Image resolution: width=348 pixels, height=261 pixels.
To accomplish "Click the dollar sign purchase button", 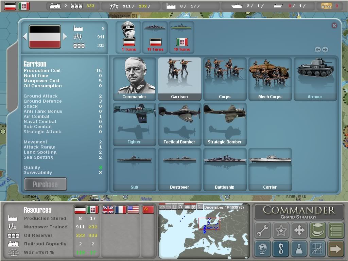I will point(281,248).
